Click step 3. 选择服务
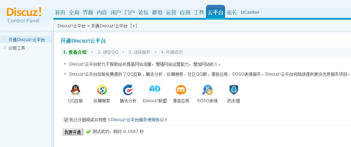Screen dimensions: 351x147 [139, 52]
